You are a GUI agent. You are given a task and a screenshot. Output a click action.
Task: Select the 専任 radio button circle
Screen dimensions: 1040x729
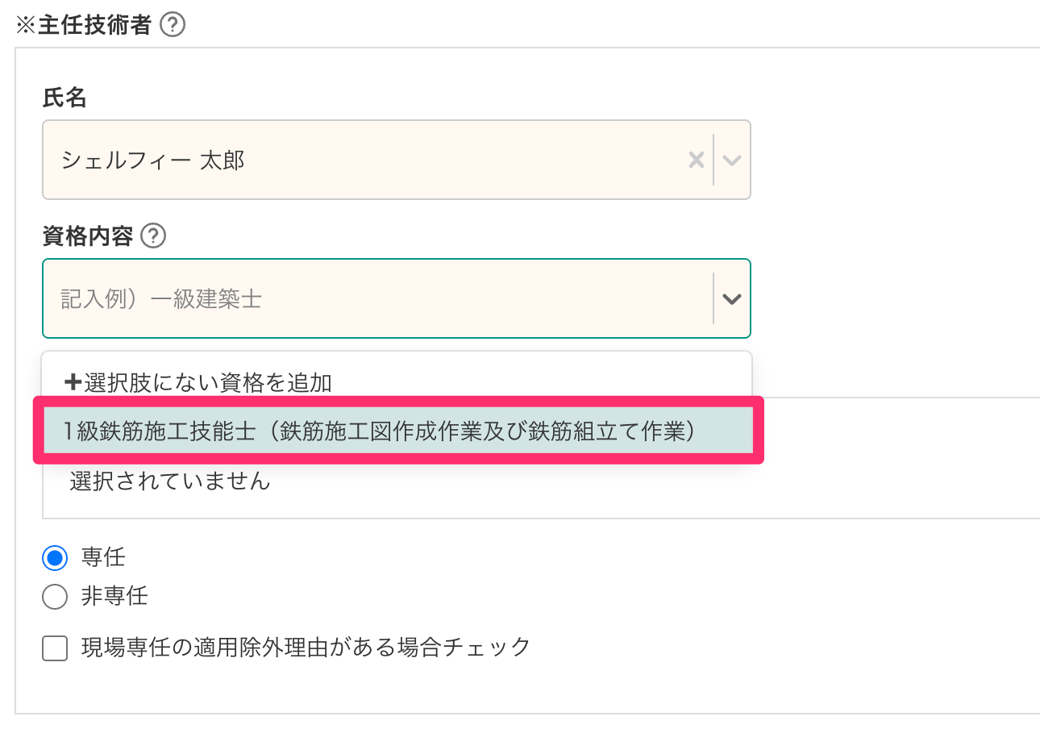click(55, 557)
